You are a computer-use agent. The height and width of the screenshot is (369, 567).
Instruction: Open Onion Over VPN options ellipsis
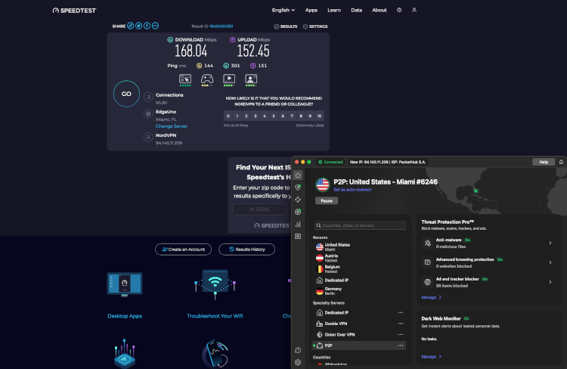400,335
